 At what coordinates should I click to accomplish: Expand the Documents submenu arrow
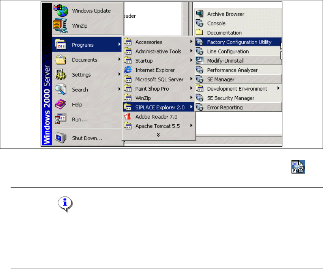[x=119, y=59]
